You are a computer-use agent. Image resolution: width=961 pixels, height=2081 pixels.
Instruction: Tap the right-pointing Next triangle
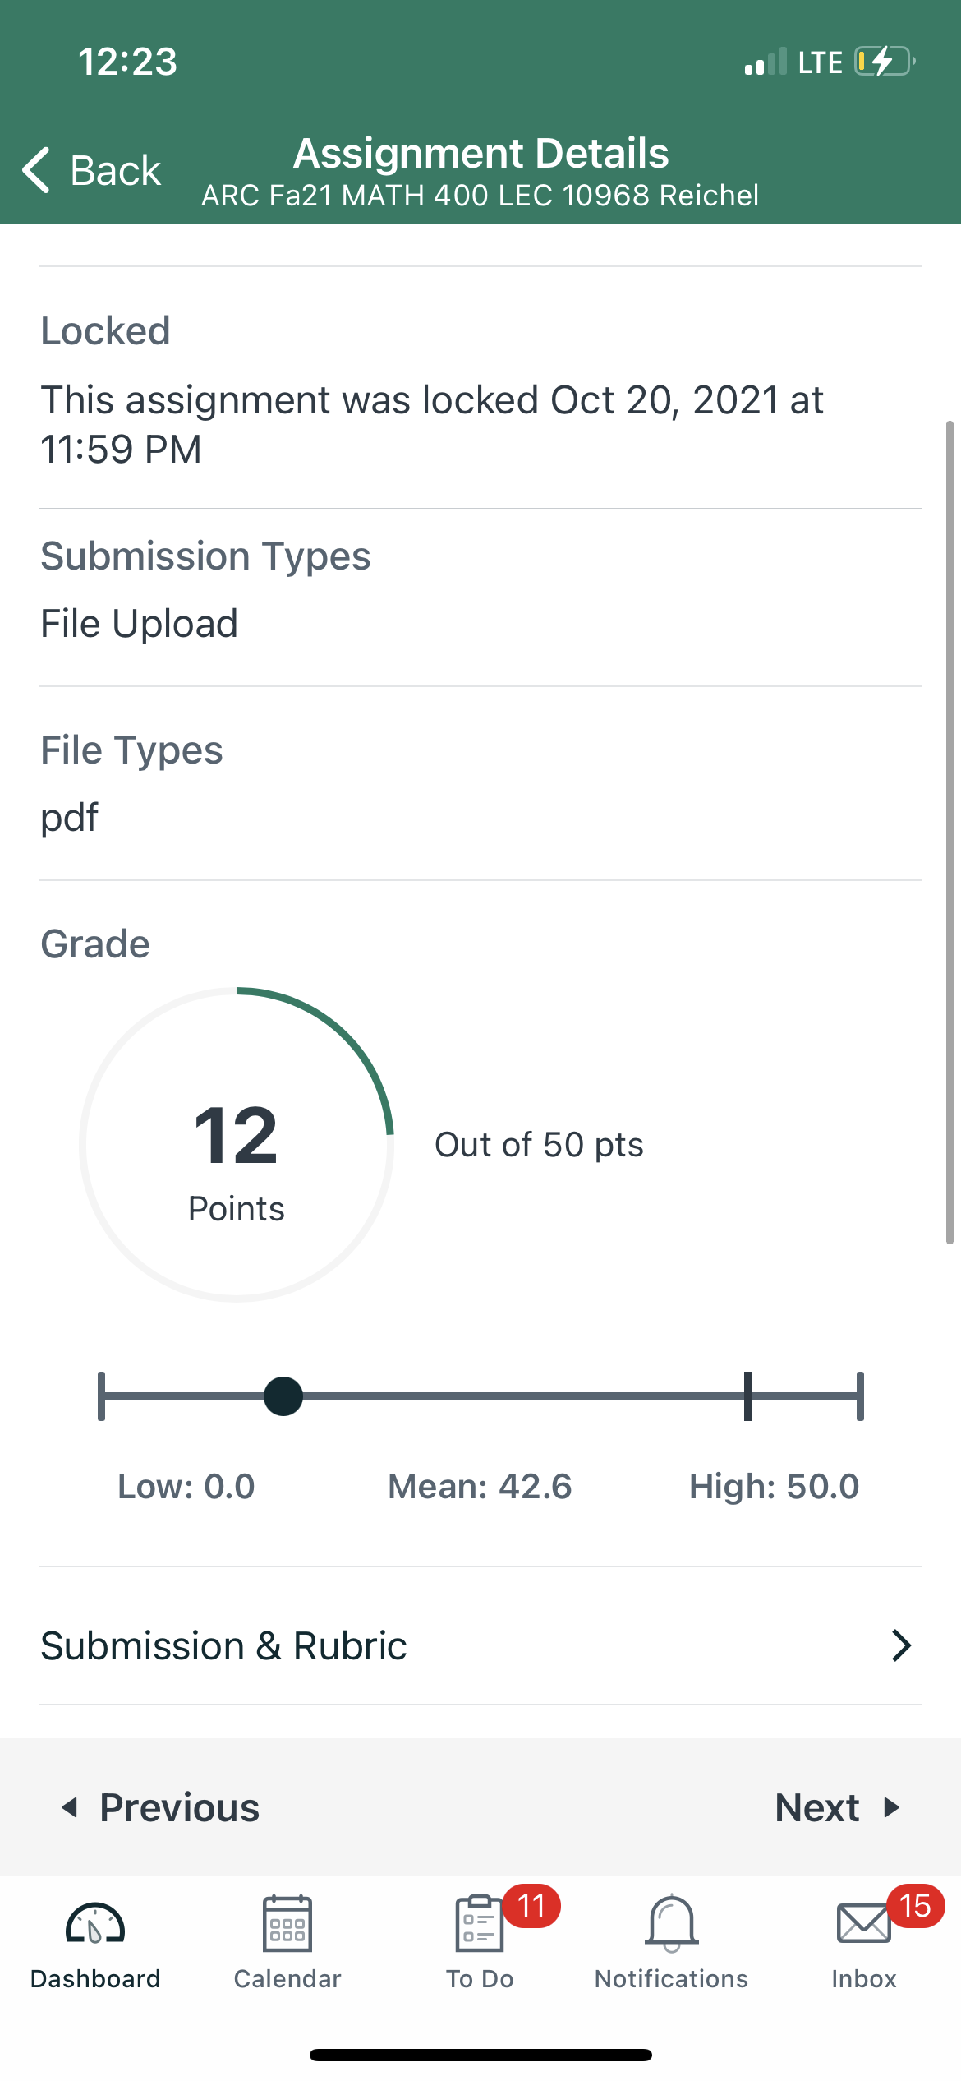click(892, 1807)
